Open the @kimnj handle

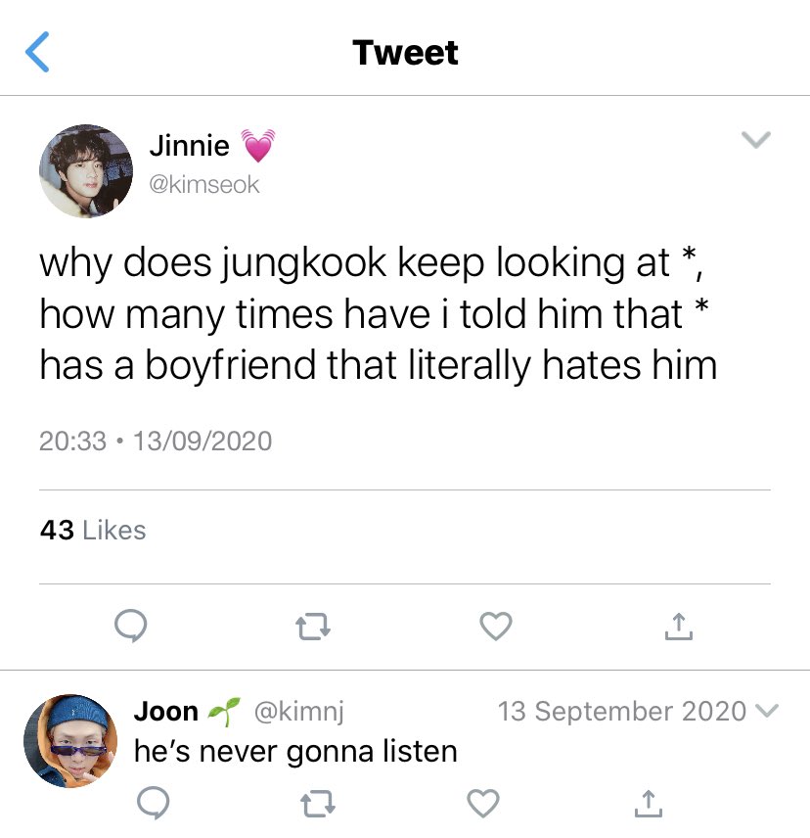click(299, 712)
